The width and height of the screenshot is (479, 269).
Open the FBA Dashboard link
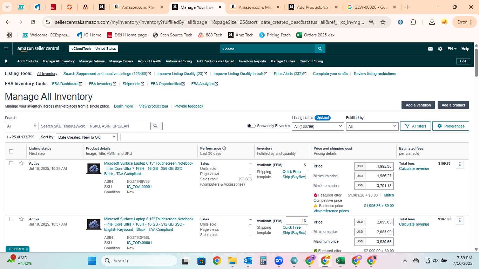[x=67, y=84]
